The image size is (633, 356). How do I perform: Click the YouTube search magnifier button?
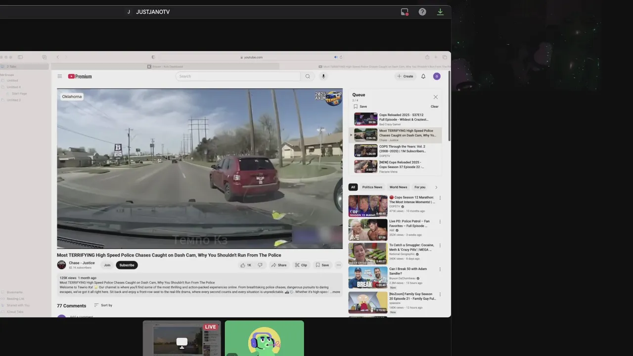click(x=308, y=76)
